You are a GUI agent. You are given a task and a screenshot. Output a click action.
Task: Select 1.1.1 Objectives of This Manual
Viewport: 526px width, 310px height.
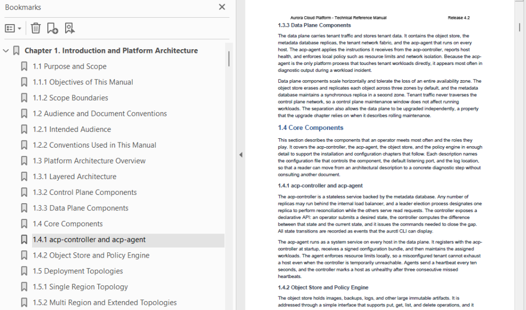point(82,82)
